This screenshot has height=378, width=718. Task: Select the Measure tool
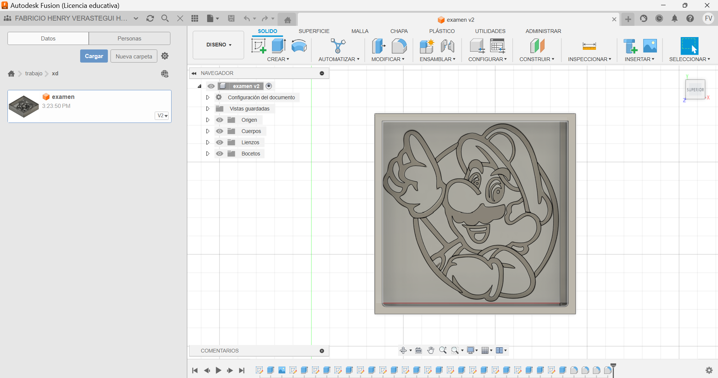click(x=589, y=46)
